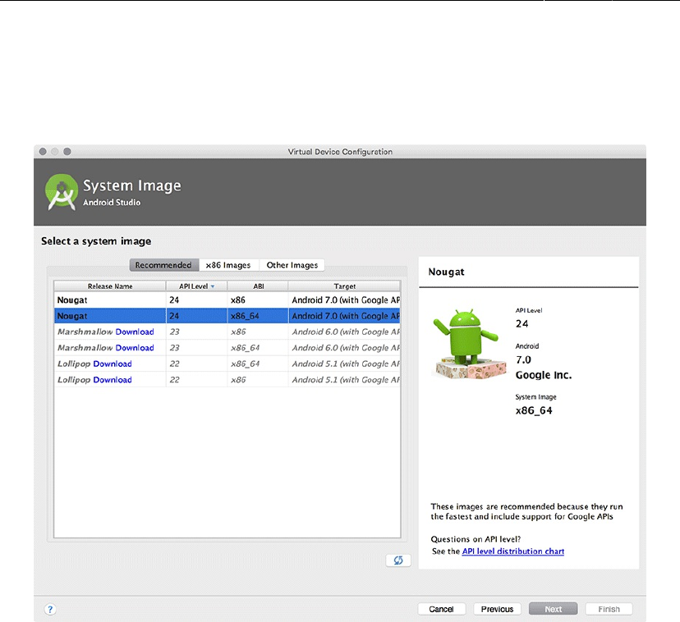The image size is (680, 622).
Task: Sort by API Level column arrow
Action: click(213, 286)
